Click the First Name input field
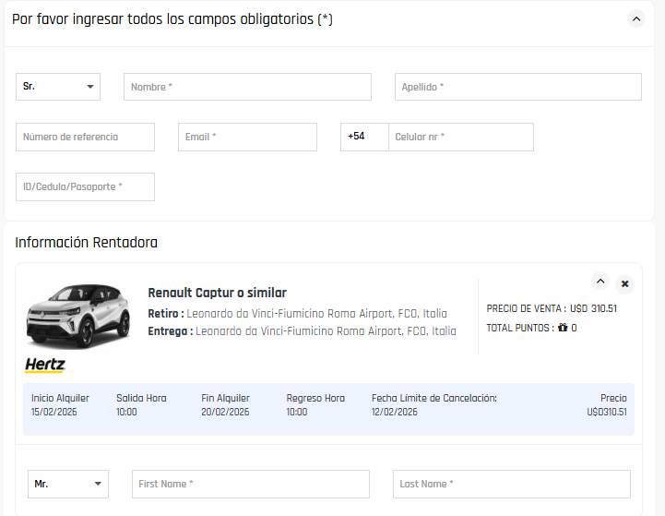Screen dimensions: 665x516 [x=250, y=484]
